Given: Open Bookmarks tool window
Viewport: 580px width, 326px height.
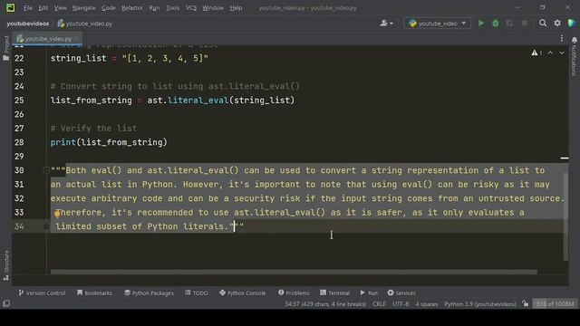Looking at the screenshot, I should [x=94, y=292].
